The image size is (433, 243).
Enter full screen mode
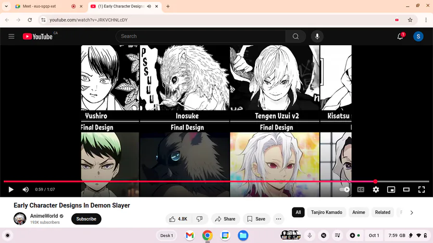421,190
